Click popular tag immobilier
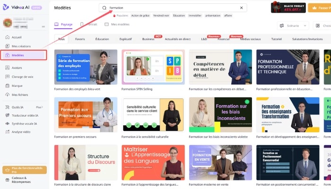 pyautogui.click(x=195, y=16)
